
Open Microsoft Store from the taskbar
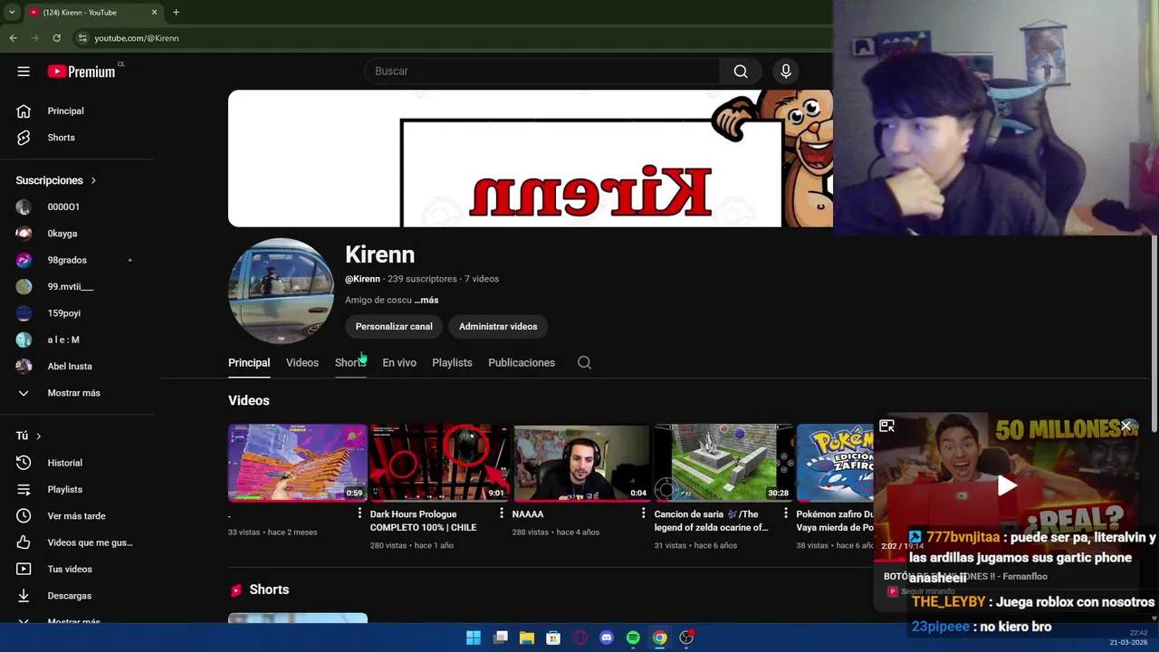[x=553, y=638]
